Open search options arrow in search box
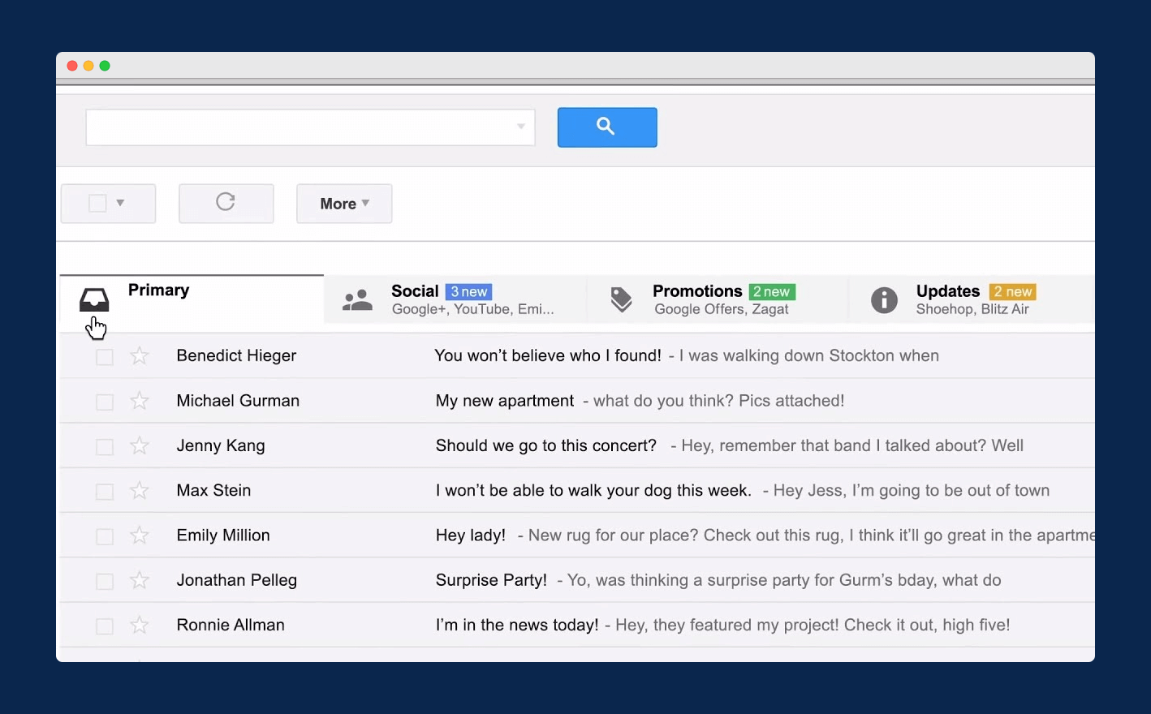The width and height of the screenshot is (1151, 714). click(x=520, y=127)
